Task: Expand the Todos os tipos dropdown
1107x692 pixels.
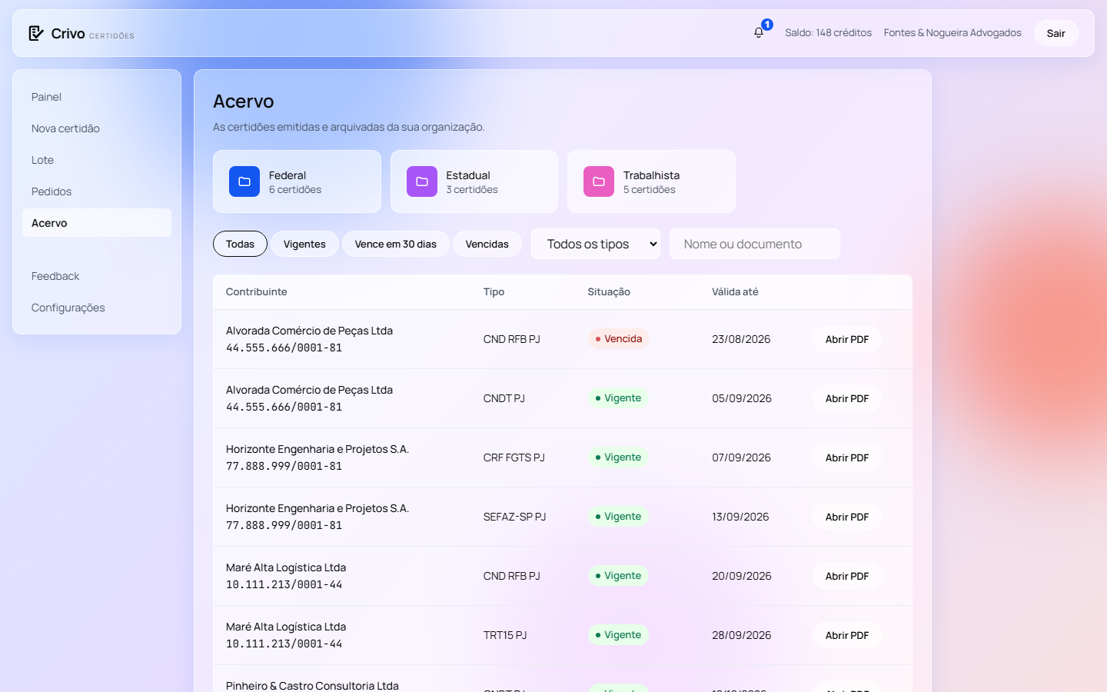Action: [596, 244]
